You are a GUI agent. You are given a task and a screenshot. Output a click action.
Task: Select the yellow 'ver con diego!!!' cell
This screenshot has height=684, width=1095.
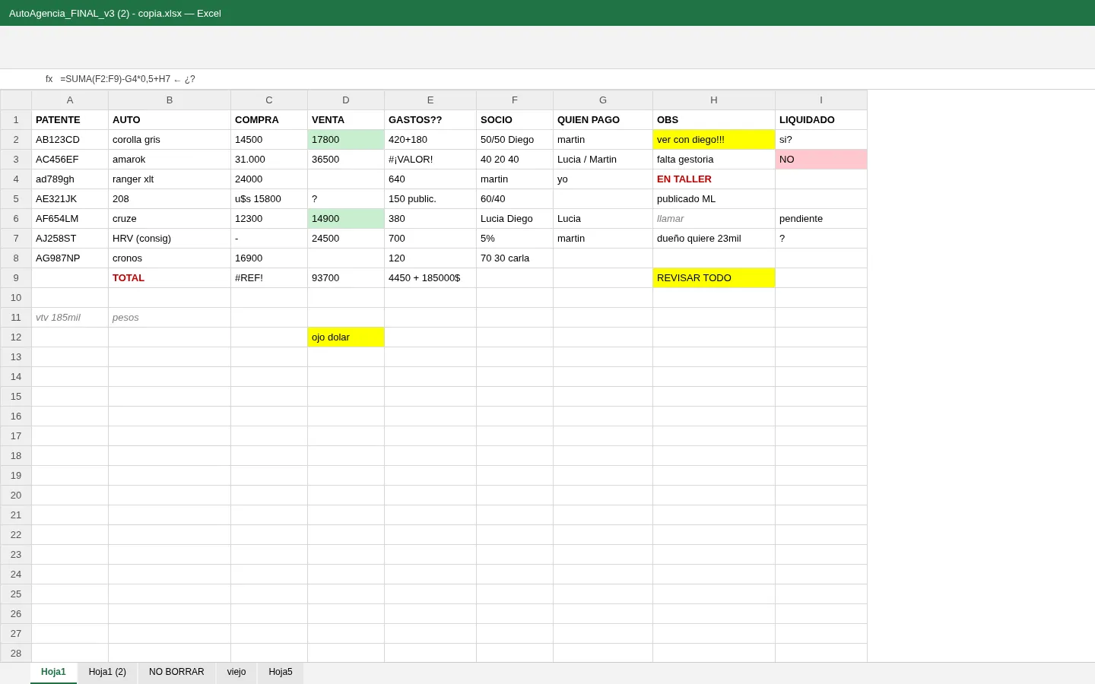coord(714,140)
